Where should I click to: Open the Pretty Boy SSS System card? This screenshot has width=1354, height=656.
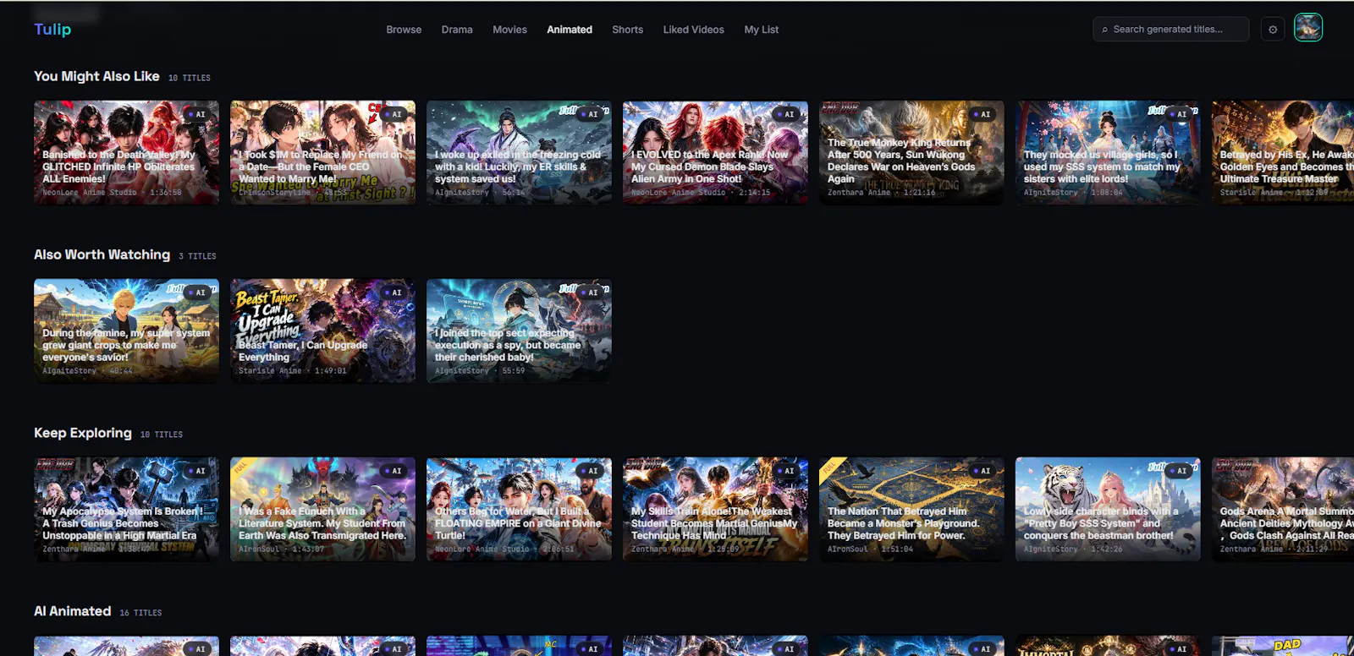[1108, 510]
